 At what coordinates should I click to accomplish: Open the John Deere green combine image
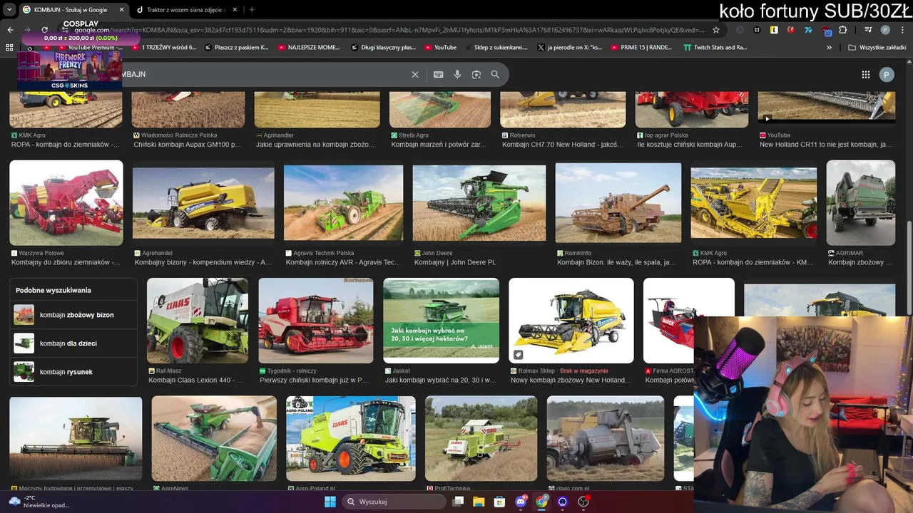479,203
